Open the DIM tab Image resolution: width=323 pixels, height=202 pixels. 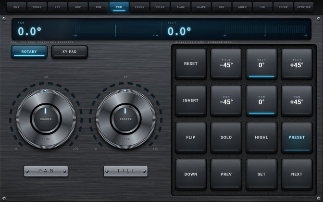99,7
